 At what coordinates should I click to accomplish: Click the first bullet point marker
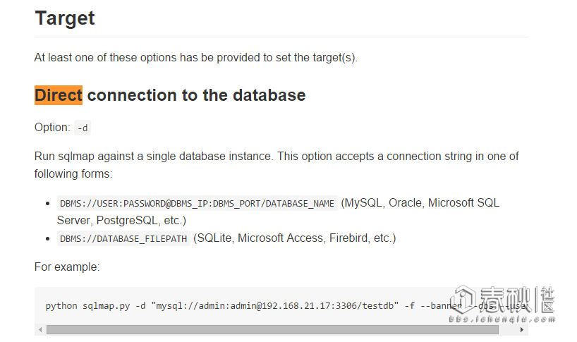[47, 204]
